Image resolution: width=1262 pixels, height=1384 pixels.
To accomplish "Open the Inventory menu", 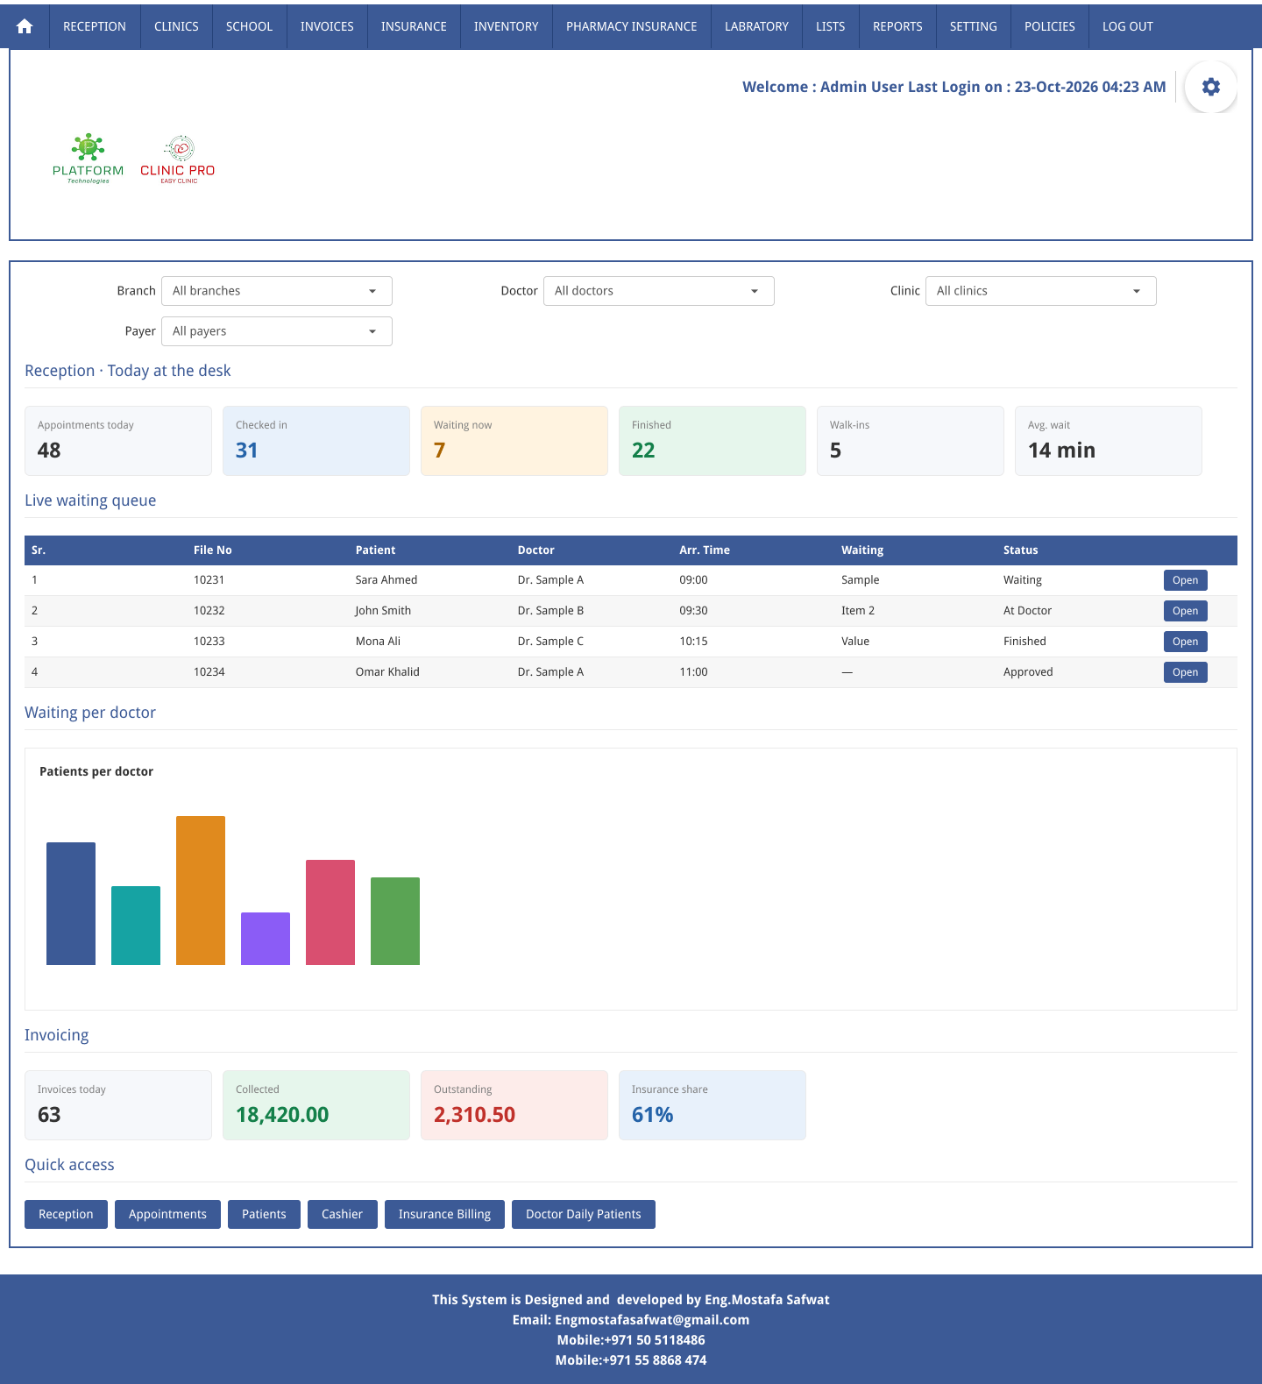I will (x=507, y=26).
